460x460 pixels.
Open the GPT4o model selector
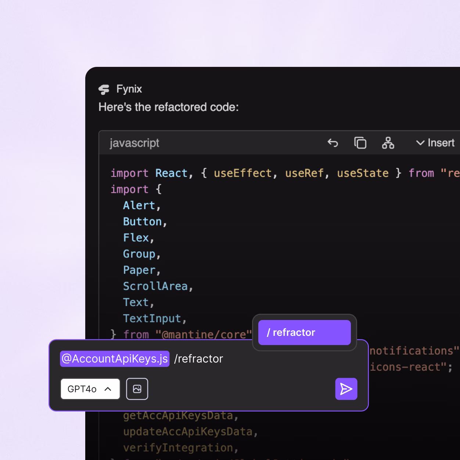(90, 389)
